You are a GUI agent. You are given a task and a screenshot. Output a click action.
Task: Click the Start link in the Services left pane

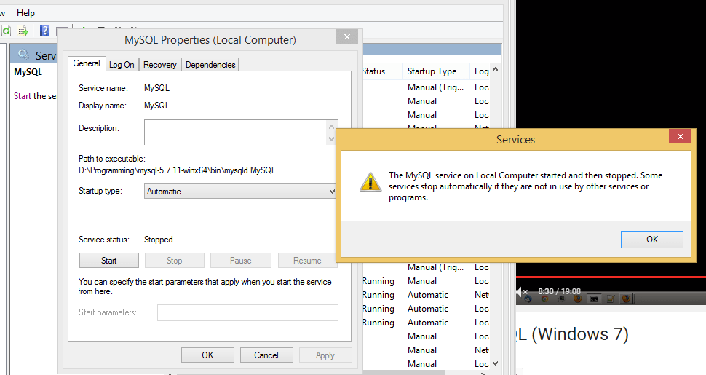tap(23, 96)
